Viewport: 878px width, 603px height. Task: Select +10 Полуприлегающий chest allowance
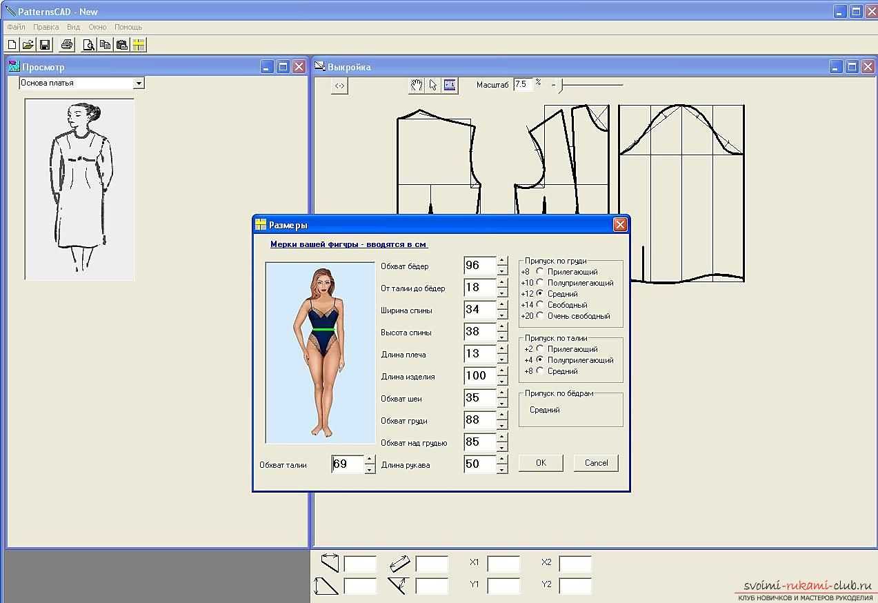pyautogui.click(x=540, y=283)
